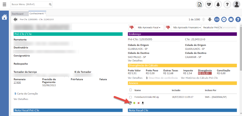
Task: Switch to the Dashboard tab
Action: 18,14
